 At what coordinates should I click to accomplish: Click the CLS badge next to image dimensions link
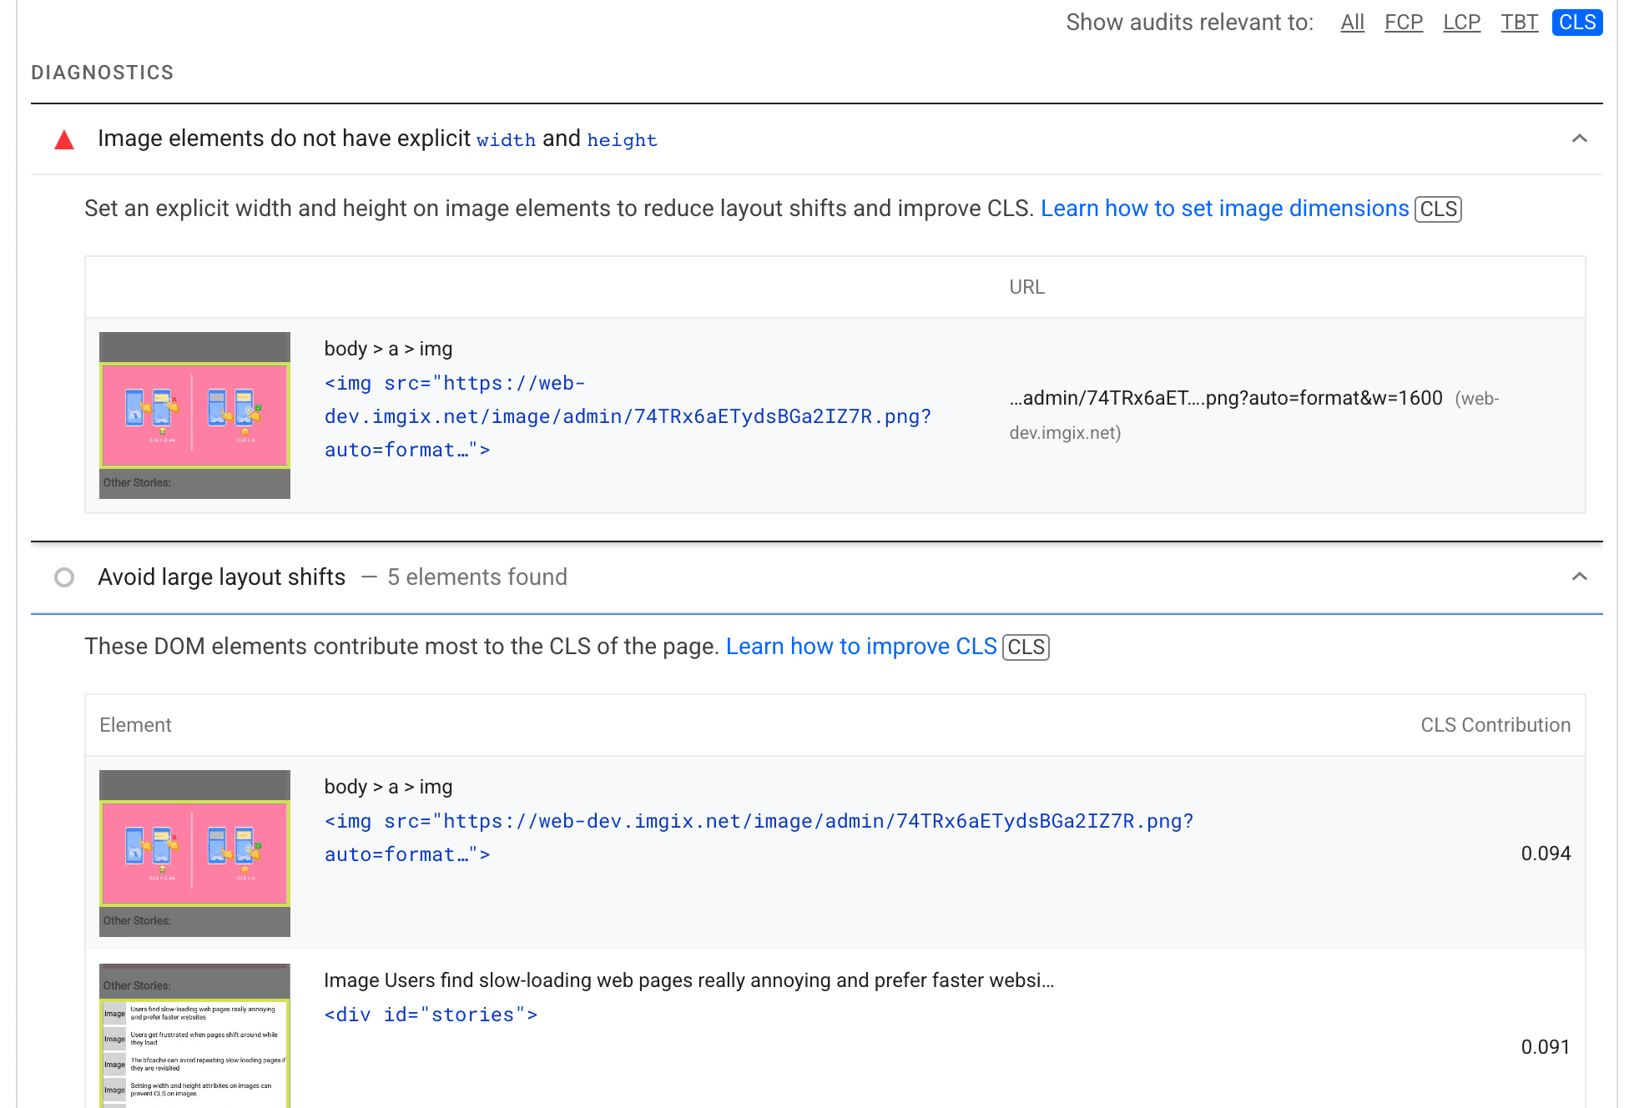pos(1439,208)
